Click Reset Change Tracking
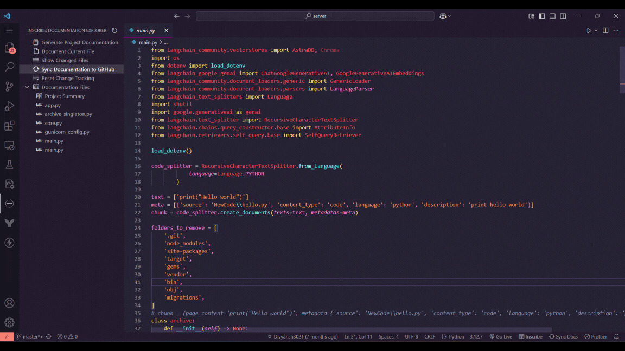The image size is (625, 351). (x=68, y=78)
